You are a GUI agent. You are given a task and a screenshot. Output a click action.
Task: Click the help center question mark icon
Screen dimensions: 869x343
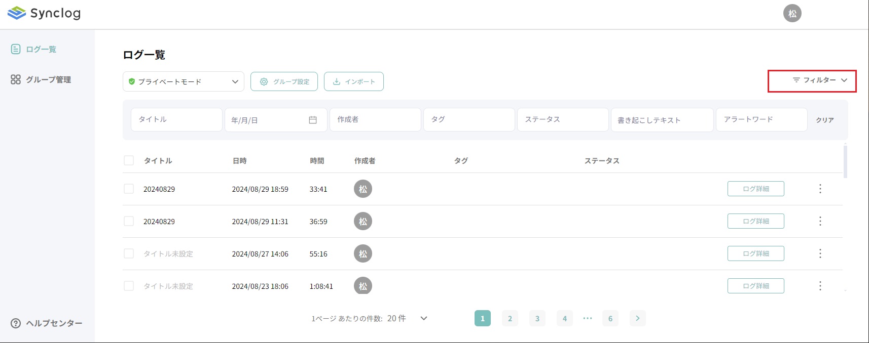16,323
